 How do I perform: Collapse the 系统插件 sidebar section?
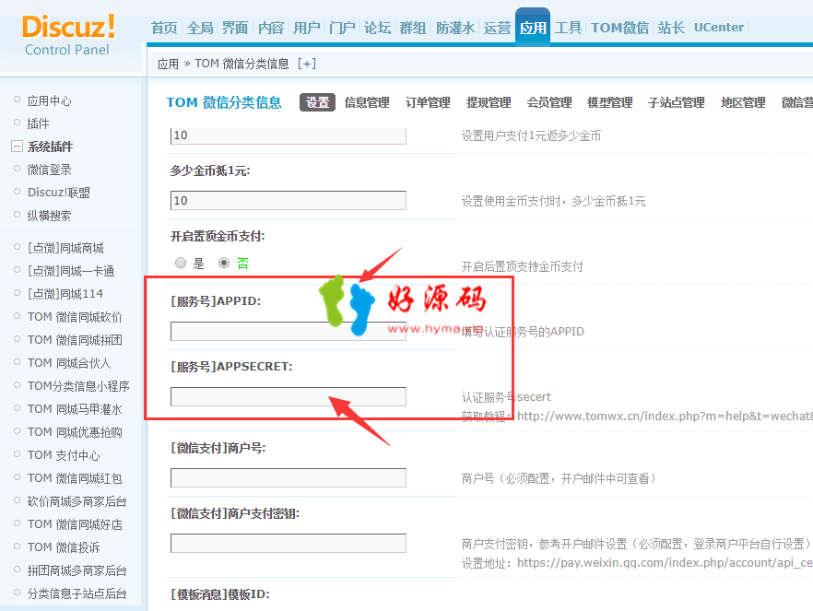pyautogui.click(x=18, y=147)
